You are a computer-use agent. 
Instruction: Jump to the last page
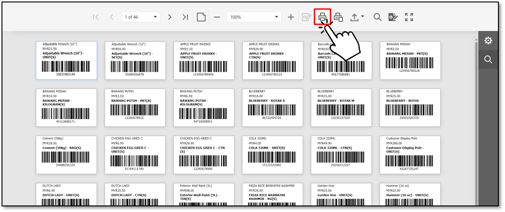point(185,17)
